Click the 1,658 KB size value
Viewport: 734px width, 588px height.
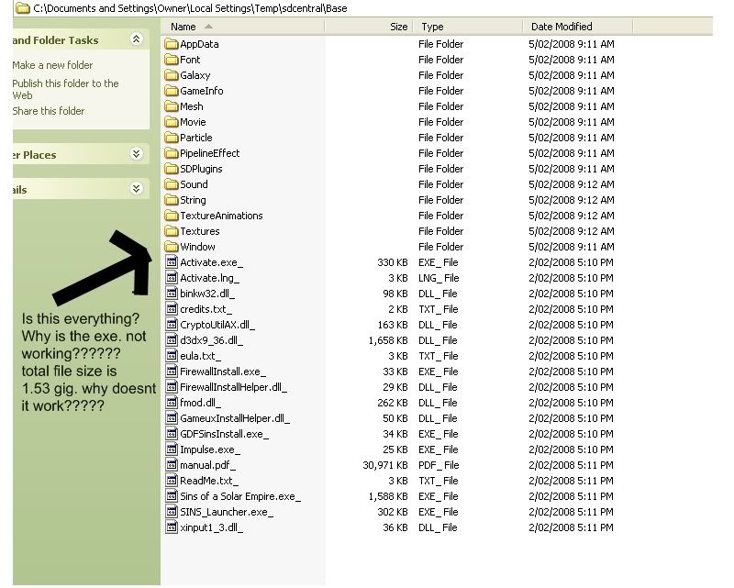pyautogui.click(x=388, y=340)
